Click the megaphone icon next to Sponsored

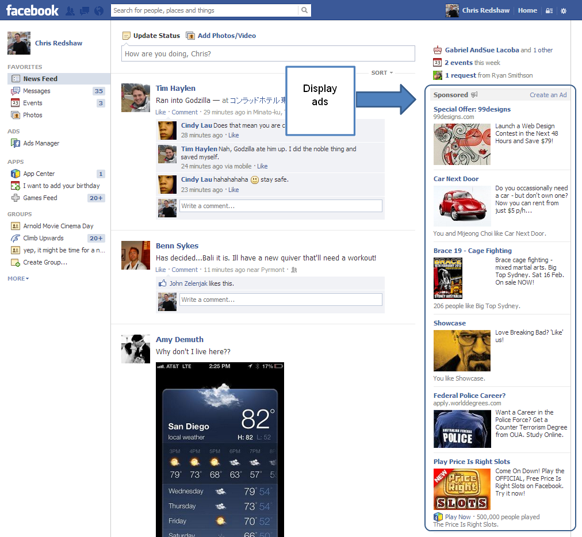474,95
